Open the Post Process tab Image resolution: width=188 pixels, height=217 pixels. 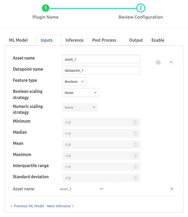point(104,40)
